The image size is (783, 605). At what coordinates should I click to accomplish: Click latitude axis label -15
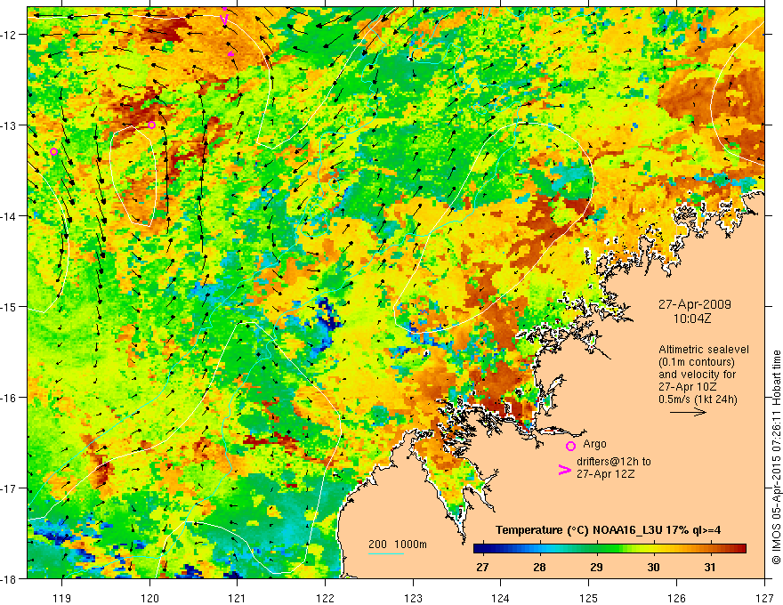click(10, 306)
